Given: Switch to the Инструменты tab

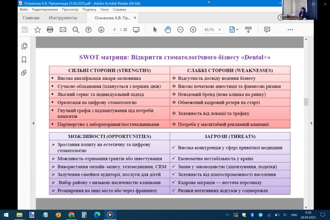Looking at the screenshot, I should [x=63, y=18].
